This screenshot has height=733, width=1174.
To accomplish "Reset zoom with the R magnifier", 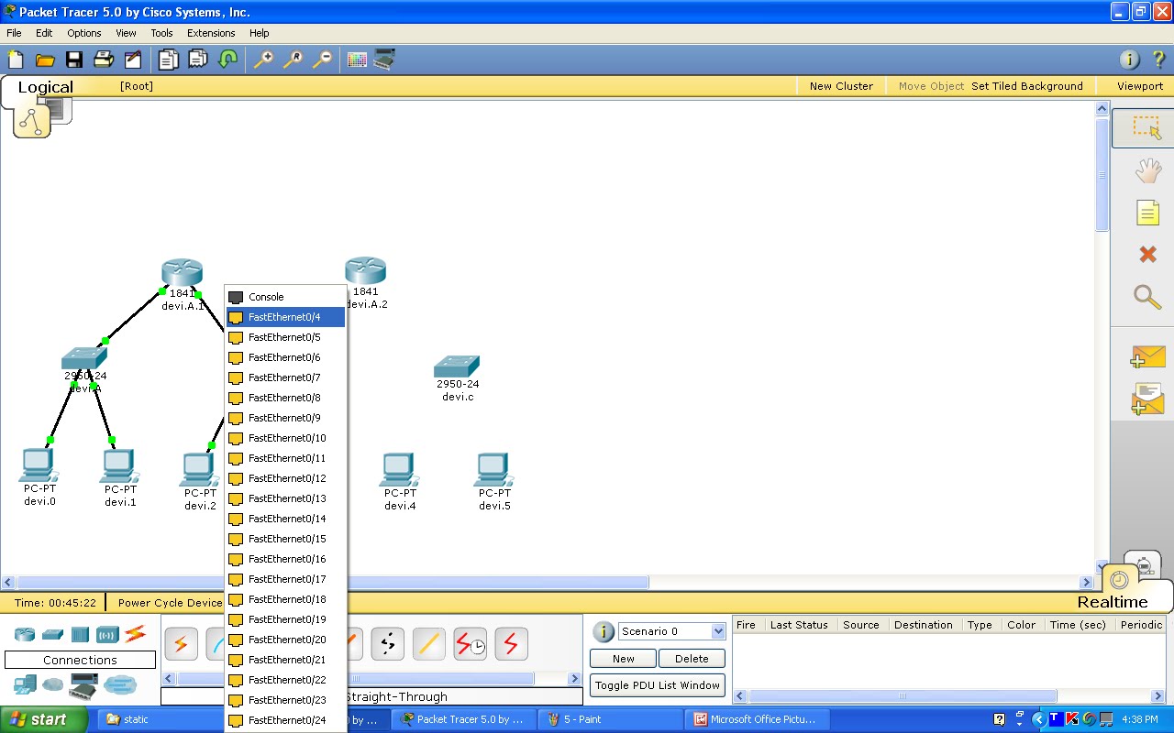I will pyautogui.click(x=293, y=60).
